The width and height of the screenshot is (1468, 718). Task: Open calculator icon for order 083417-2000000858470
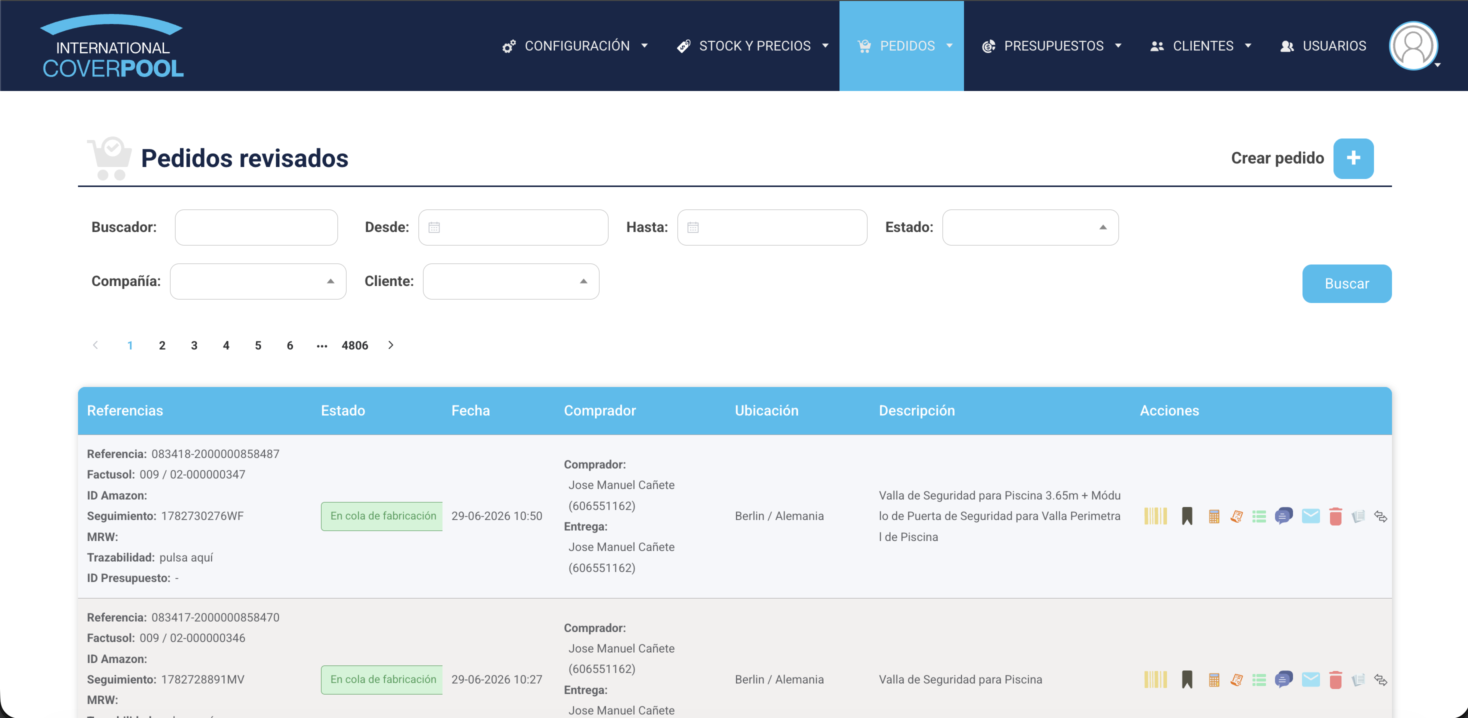(x=1214, y=680)
